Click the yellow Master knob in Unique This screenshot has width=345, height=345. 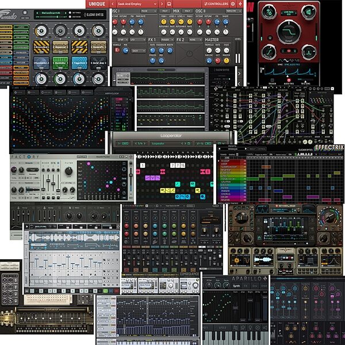click(226, 60)
